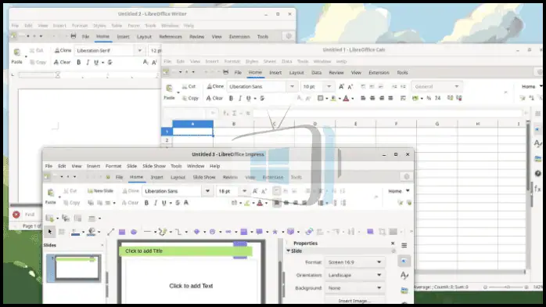Open Impress font name Liberation Sans dropdown
The image size is (546, 307).
pyautogui.click(x=207, y=191)
